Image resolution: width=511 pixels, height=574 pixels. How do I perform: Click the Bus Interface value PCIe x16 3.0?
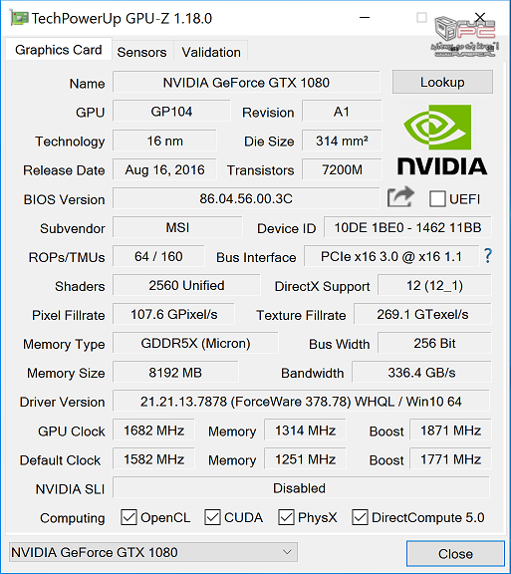pos(391,256)
